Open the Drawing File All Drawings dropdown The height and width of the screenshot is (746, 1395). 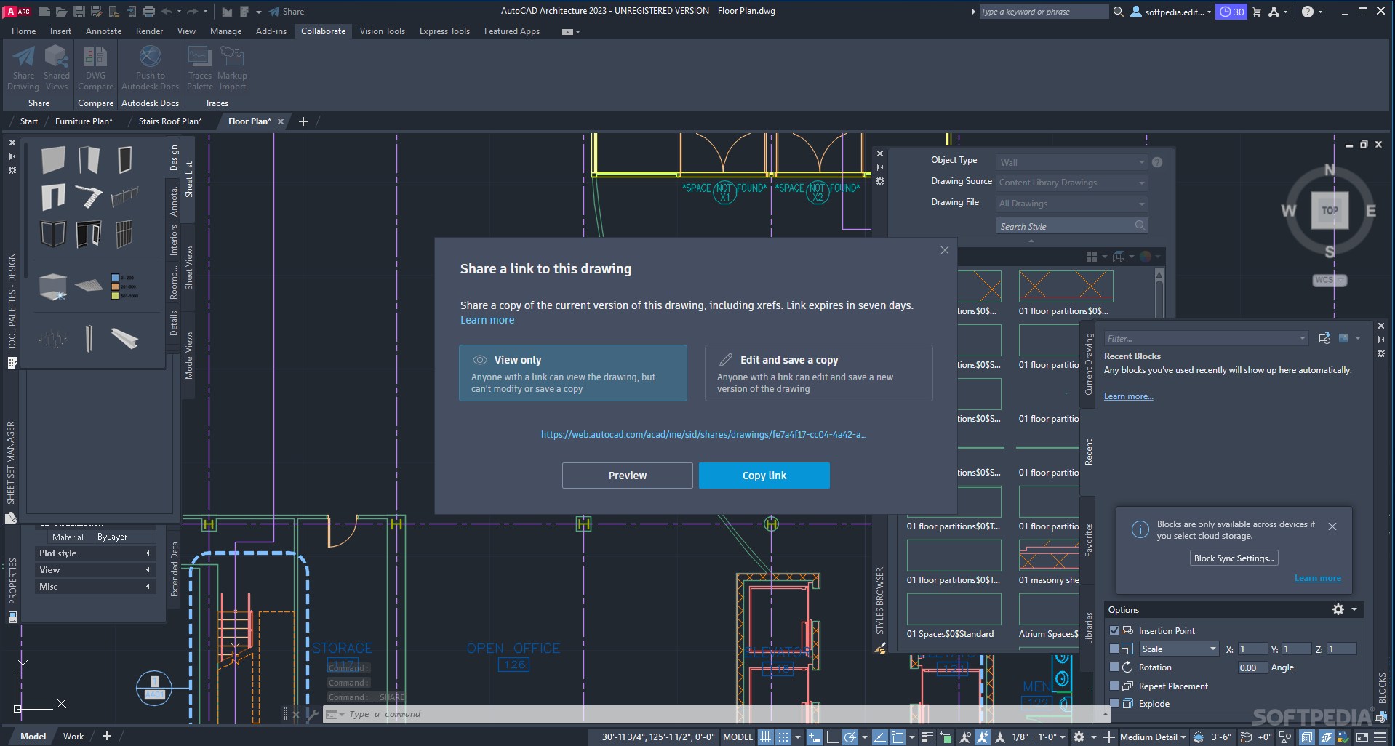[1071, 204]
